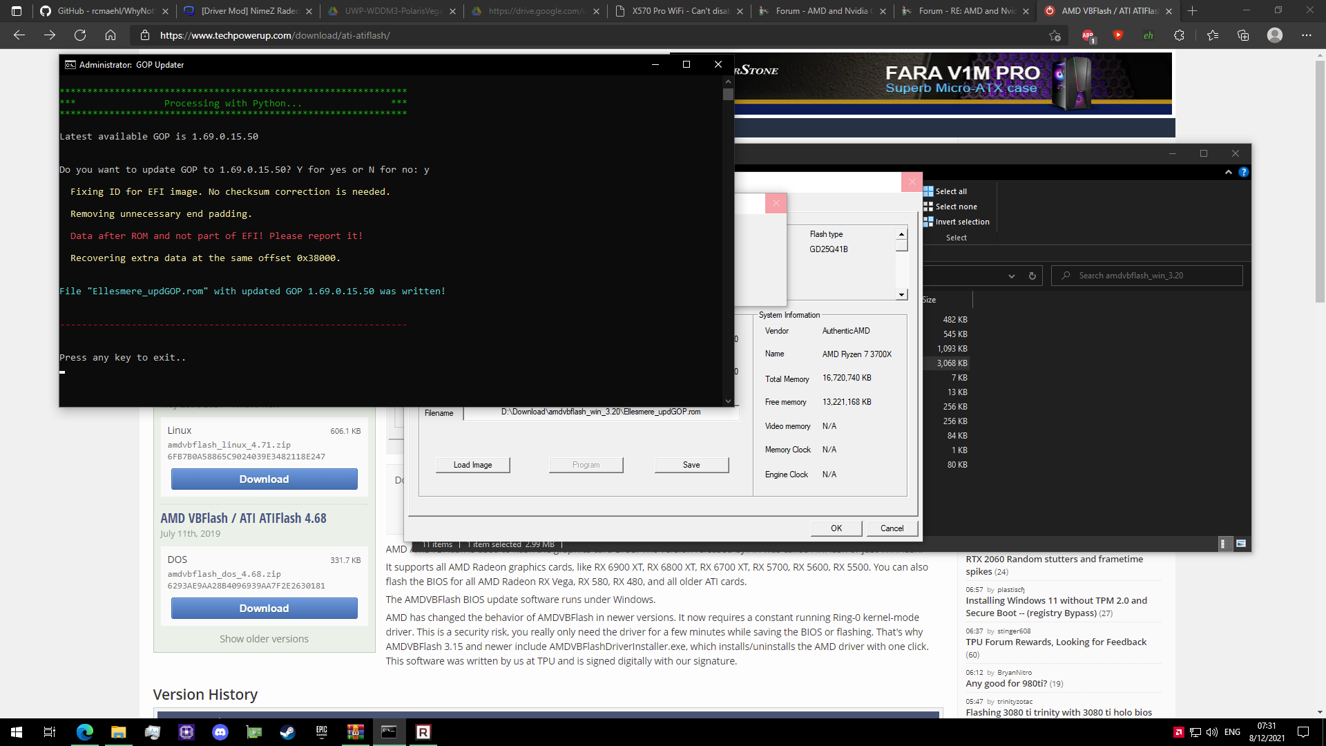Download amdvbflash Linux 4.71 zip
1326x746 pixels.
pyautogui.click(x=265, y=479)
